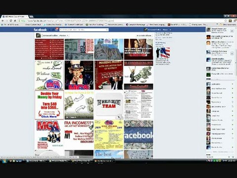237x178 pixels.
Task: Open the Other bookmarks folder
Action: pyautogui.click(x=228, y=25)
